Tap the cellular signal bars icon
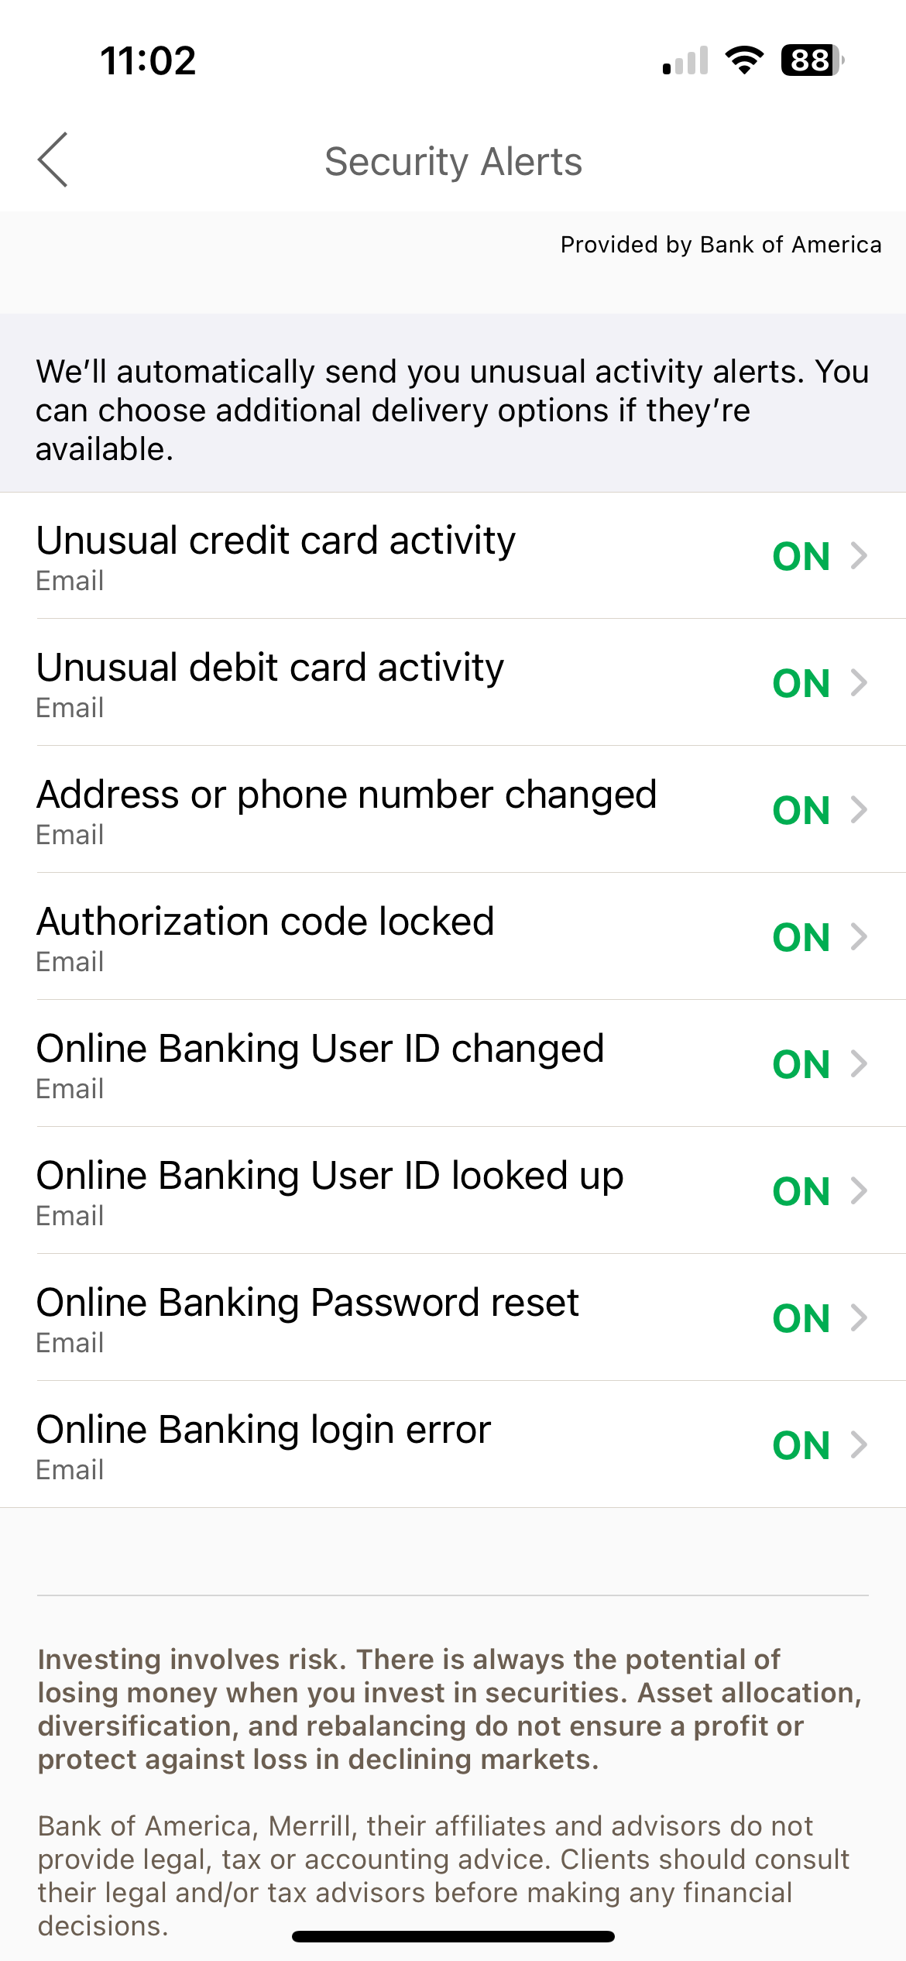The height and width of the screenshot is (1961, 906). (x=685, y=61)
